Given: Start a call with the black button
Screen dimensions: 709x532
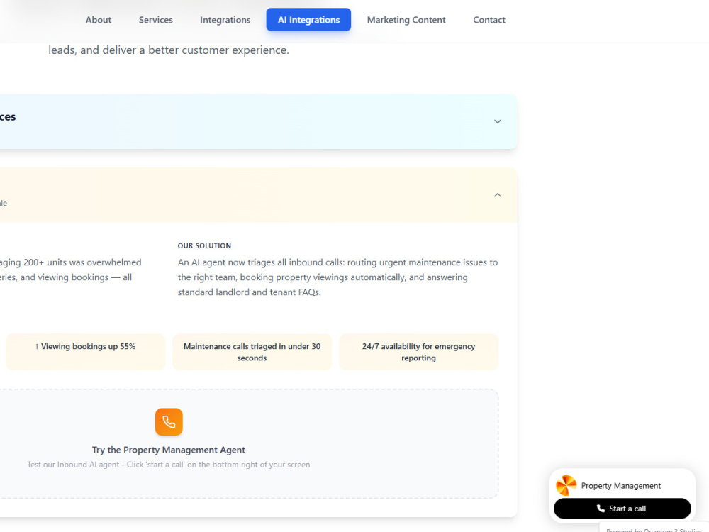Looking at the screenshot, I should pos(623,509).
